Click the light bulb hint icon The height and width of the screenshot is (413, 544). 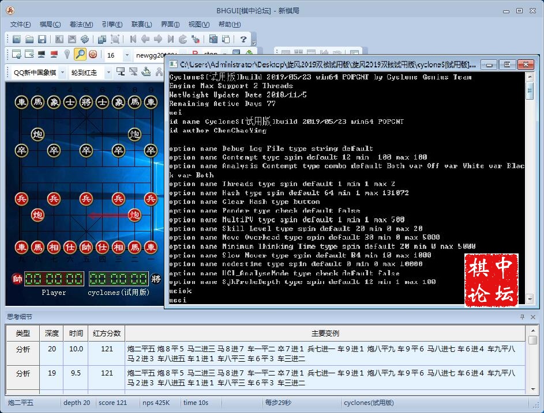tap(67, 54)
